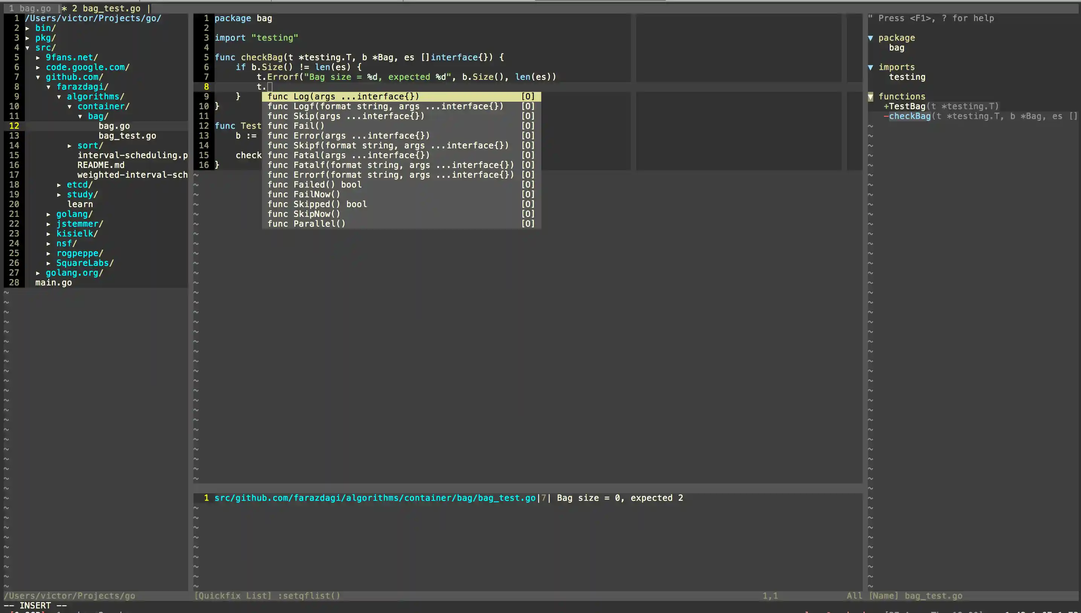This screenshot has width=1081, height=613.
Task: Collapse the functions section in Tagbar
Action: coord(871,96)
